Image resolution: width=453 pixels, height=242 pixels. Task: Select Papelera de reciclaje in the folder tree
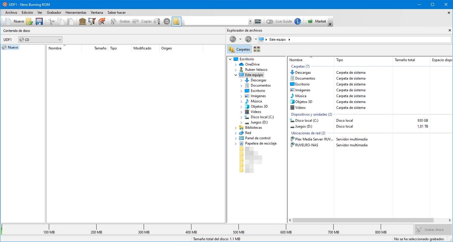click(x=261, y=143)
